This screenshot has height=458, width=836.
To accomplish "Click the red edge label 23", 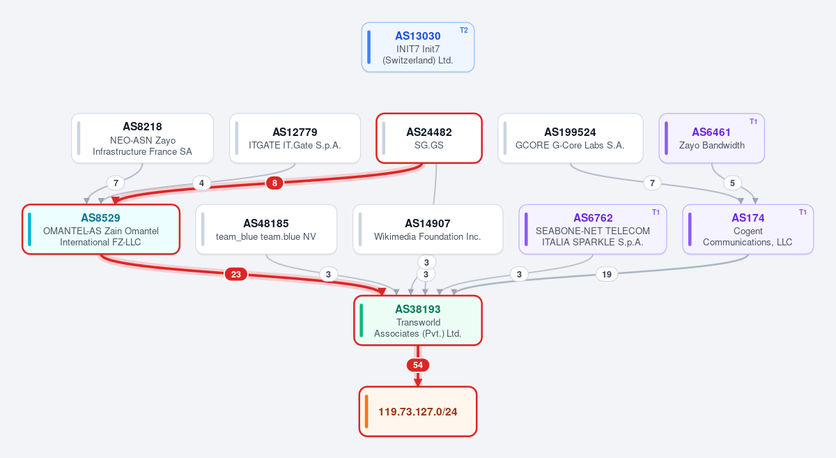I will 235,274.
